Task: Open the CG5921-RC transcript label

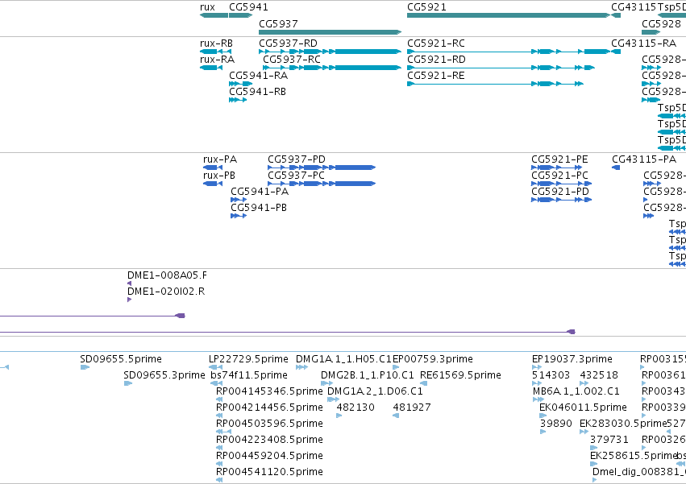Action: (436, 43)
